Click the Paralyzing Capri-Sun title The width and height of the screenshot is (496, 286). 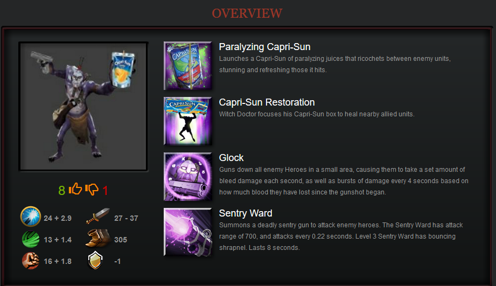(x=264, y=47)
